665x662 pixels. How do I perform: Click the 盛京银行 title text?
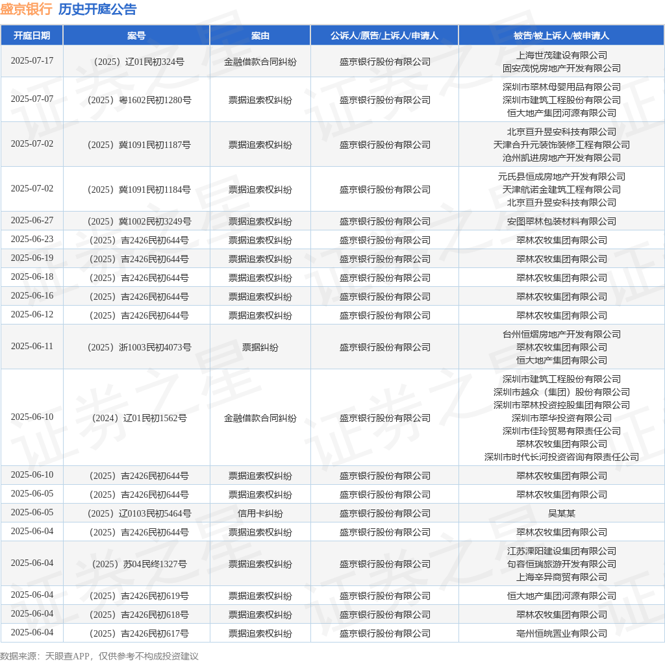(x=26, y=9)
